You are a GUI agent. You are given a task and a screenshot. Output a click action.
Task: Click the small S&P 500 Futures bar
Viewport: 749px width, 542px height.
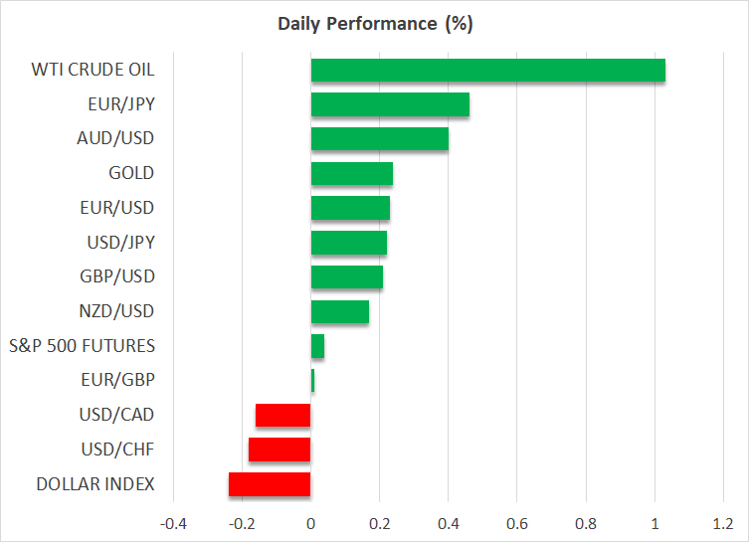point(317,346)
